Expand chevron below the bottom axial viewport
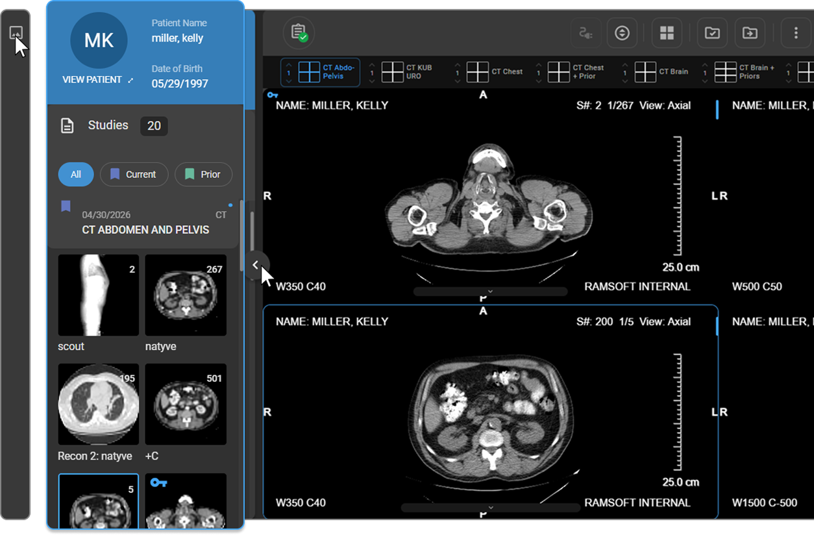The height and width of the screenshot is (535, 814). click(x=490, y=508)
